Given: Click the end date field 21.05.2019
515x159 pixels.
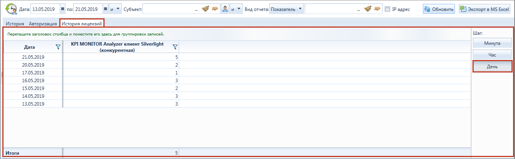Looking at the screenshot, I should [x=88, y=9].
